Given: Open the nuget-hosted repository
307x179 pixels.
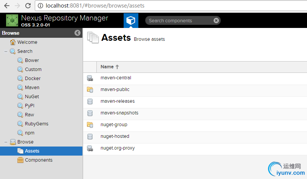Looking at the screenshot, I should [x=115, y=136].
